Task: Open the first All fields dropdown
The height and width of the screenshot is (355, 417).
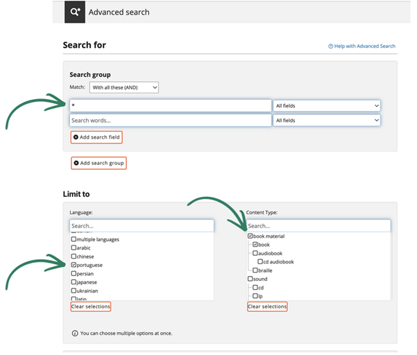Action: 327,105
